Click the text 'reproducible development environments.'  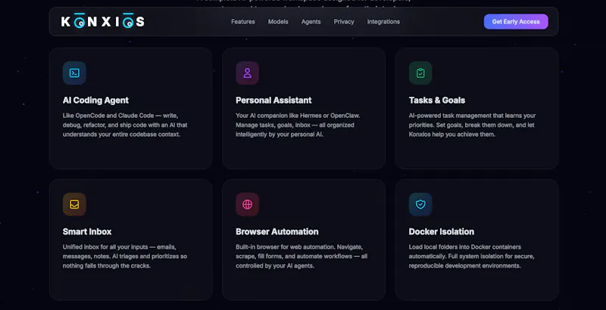pos(465,265)
